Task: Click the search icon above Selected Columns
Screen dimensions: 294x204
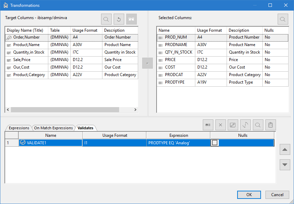Action: (x=283, y=19)
